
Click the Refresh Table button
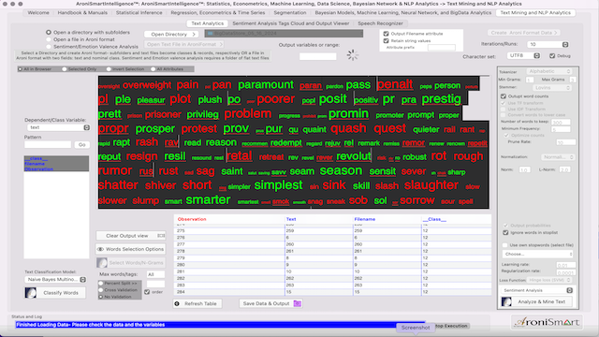[x=197, y=303]
